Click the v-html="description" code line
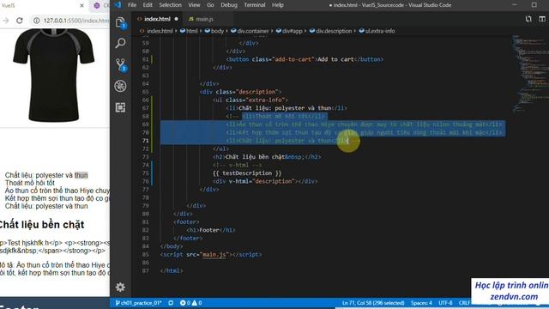Screen dimensions: 549x309 (x=265, y=181)
